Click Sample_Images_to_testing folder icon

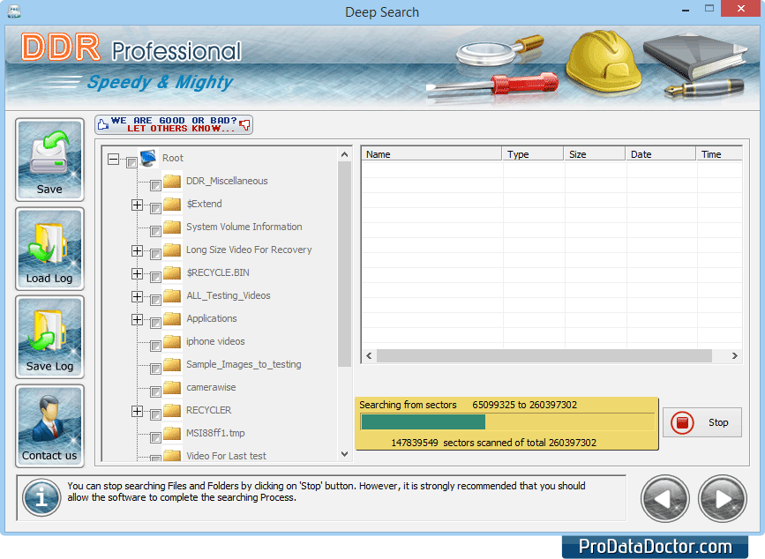pos(172,364)
